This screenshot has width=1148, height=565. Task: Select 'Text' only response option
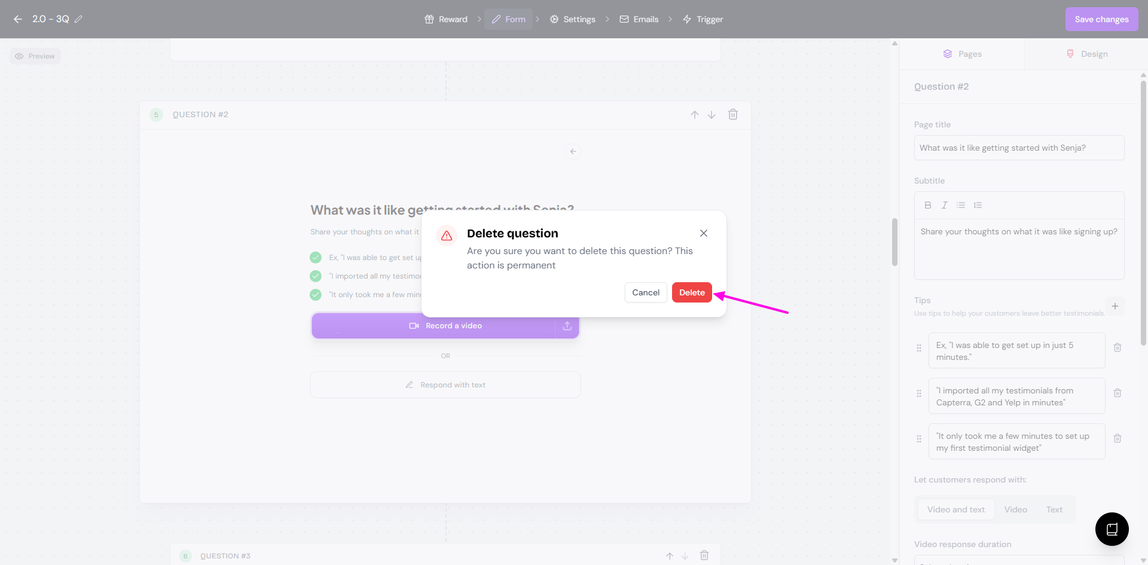pos(1054,509)
